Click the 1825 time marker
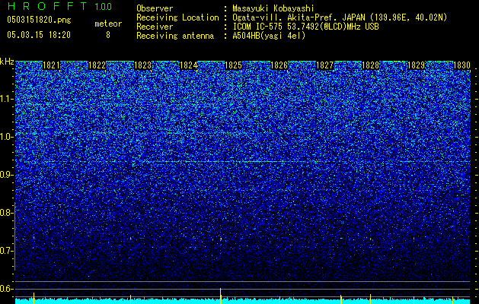 point(233,65)
